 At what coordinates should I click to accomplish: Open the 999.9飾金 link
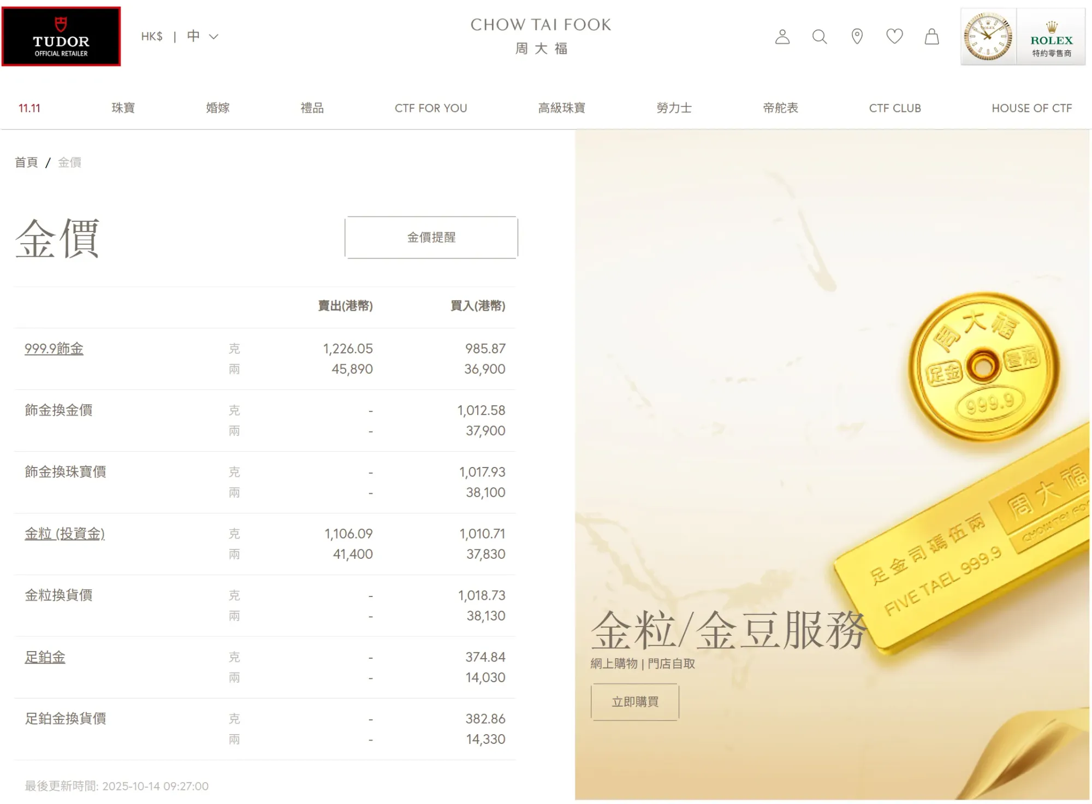(54, 348)
